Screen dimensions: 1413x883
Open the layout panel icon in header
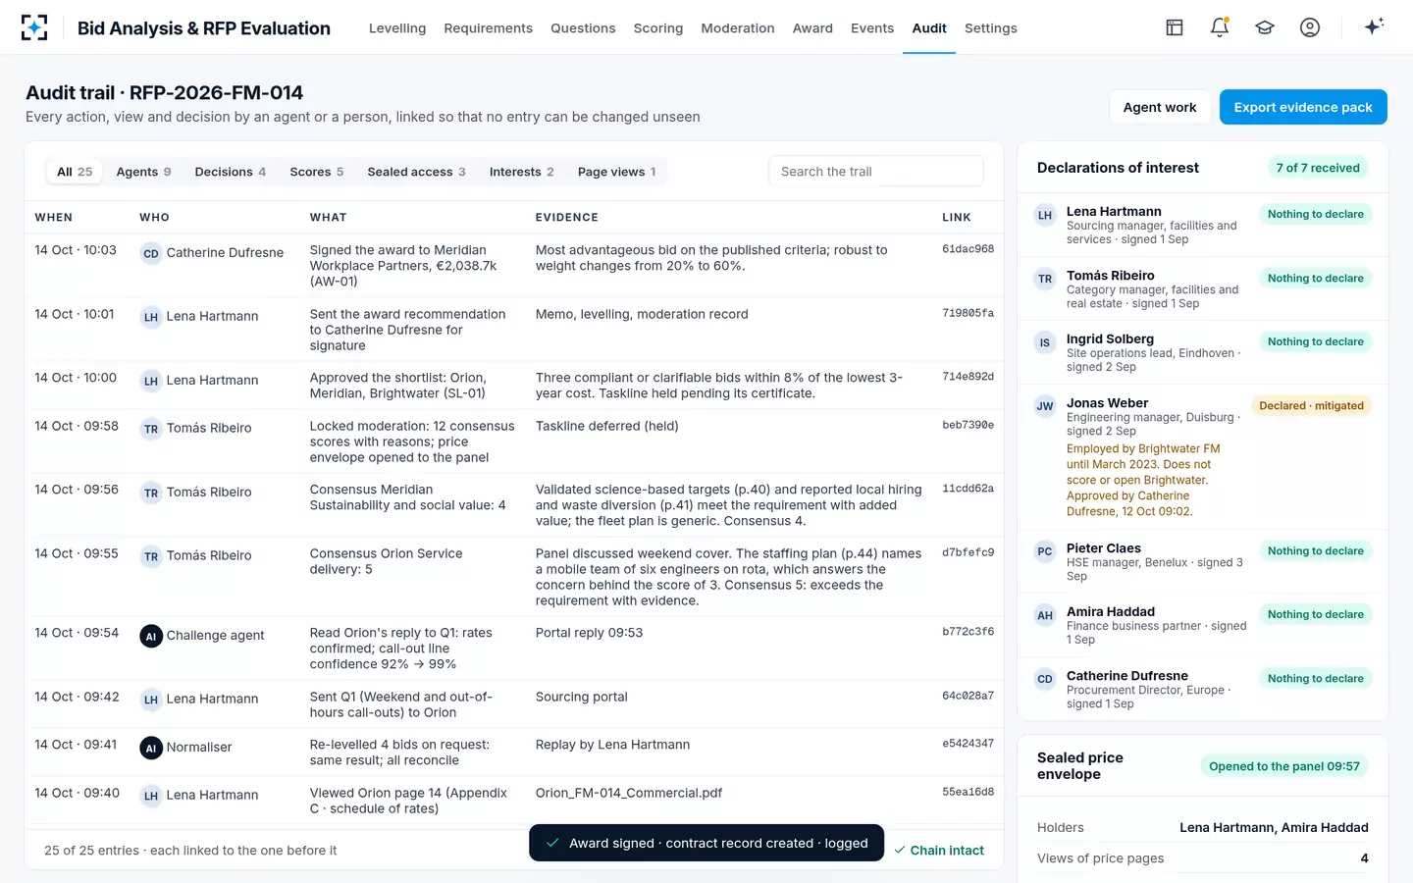pos(1175,27)
